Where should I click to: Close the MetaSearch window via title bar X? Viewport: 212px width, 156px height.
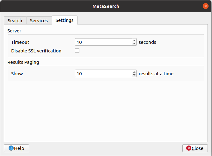[x=206, y=6]
